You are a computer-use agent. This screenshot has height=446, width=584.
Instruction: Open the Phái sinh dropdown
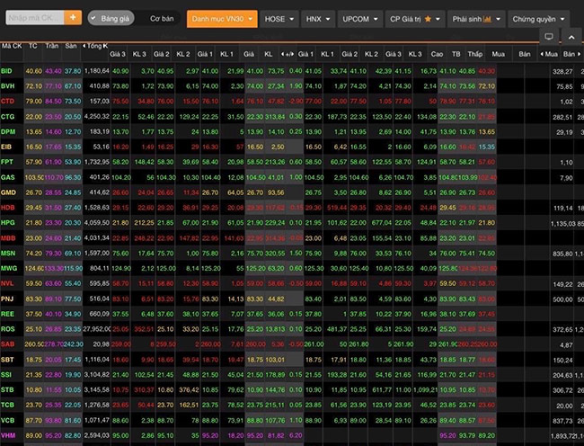[476, 19]
